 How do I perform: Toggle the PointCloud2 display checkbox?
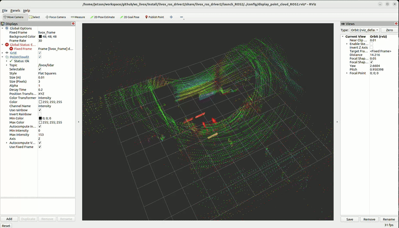(40, 57)
